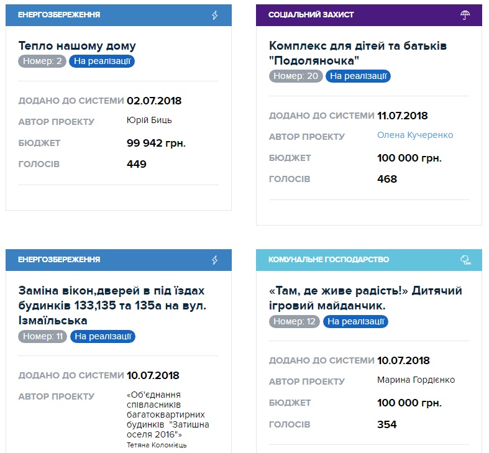489x453 pixels.
Task: Open the Заміна вікон, дверей project title
Action: [111, 305]
